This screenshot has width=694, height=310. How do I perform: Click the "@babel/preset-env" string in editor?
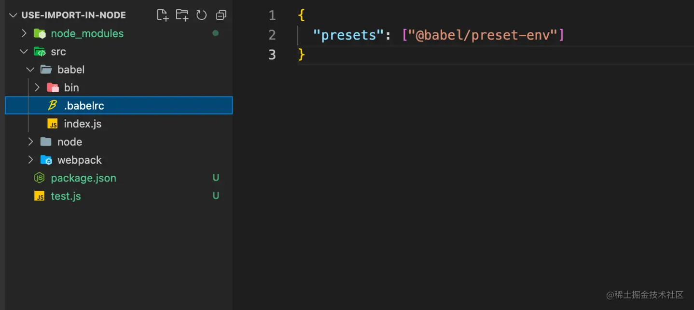pos(483,35)
